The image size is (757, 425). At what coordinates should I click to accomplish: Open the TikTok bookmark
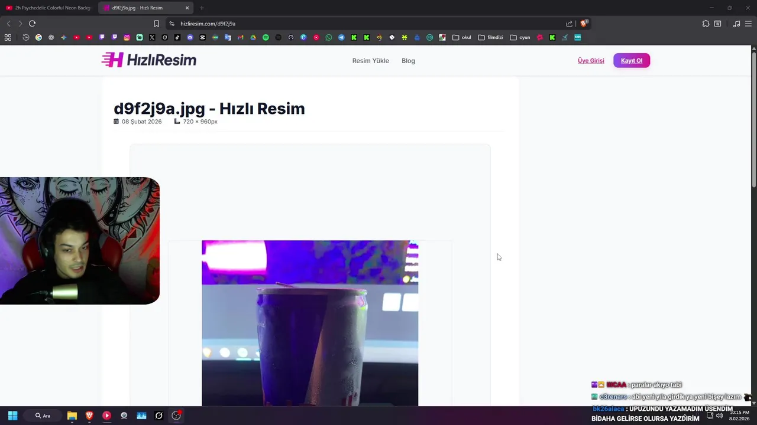click(x=177, y=37)
